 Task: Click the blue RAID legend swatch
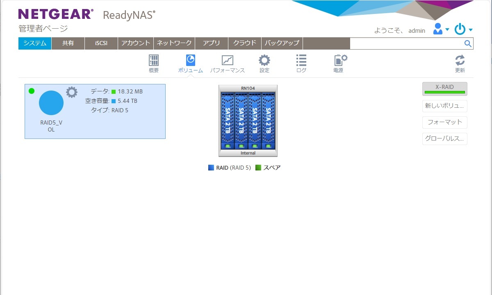(211, 168)
